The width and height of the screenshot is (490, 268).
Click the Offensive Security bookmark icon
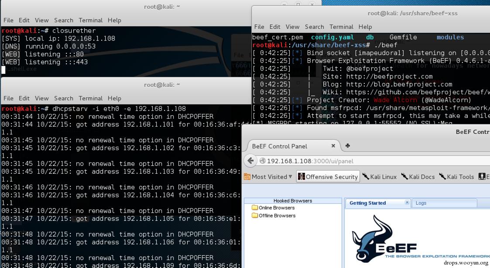click(x=301, y=177)
